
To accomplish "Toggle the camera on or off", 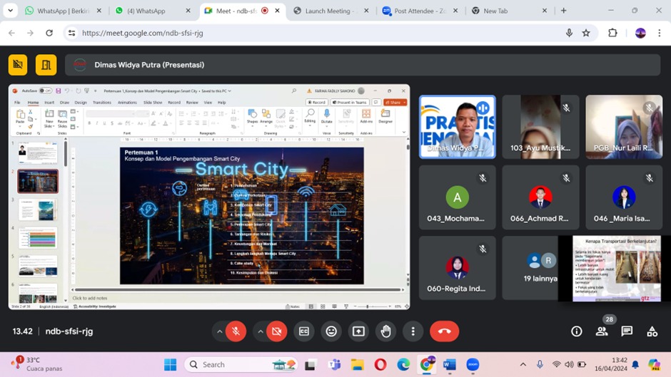I will click(277, 331).
